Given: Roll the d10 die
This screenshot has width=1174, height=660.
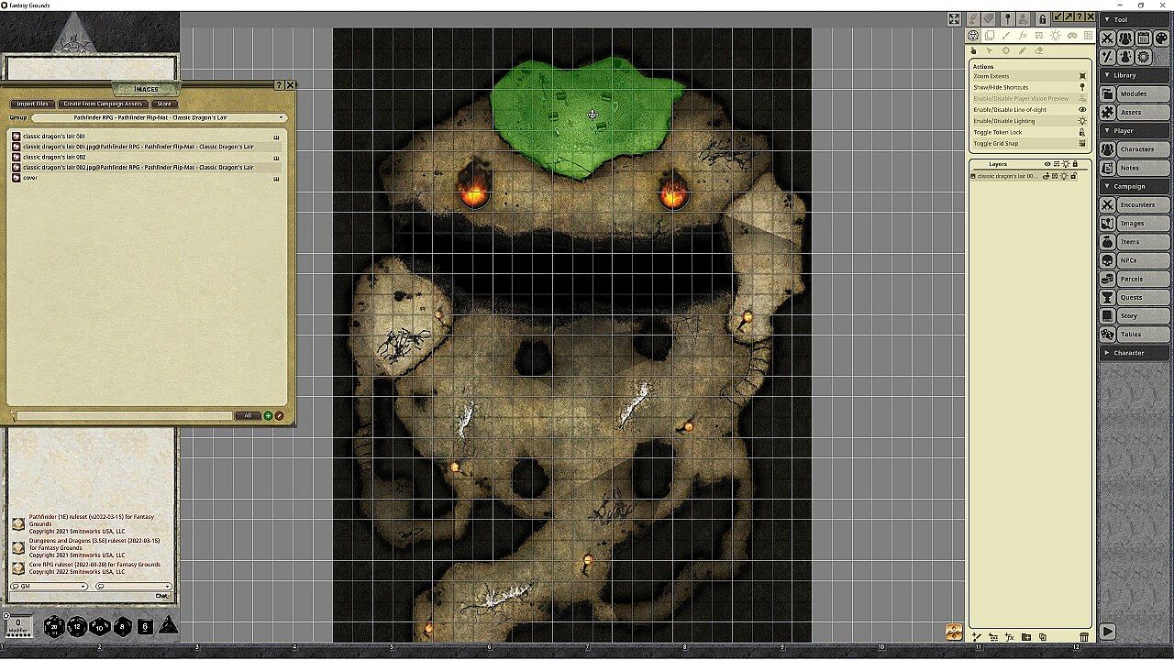Looking at the screenshot, I should coord(100,626).
